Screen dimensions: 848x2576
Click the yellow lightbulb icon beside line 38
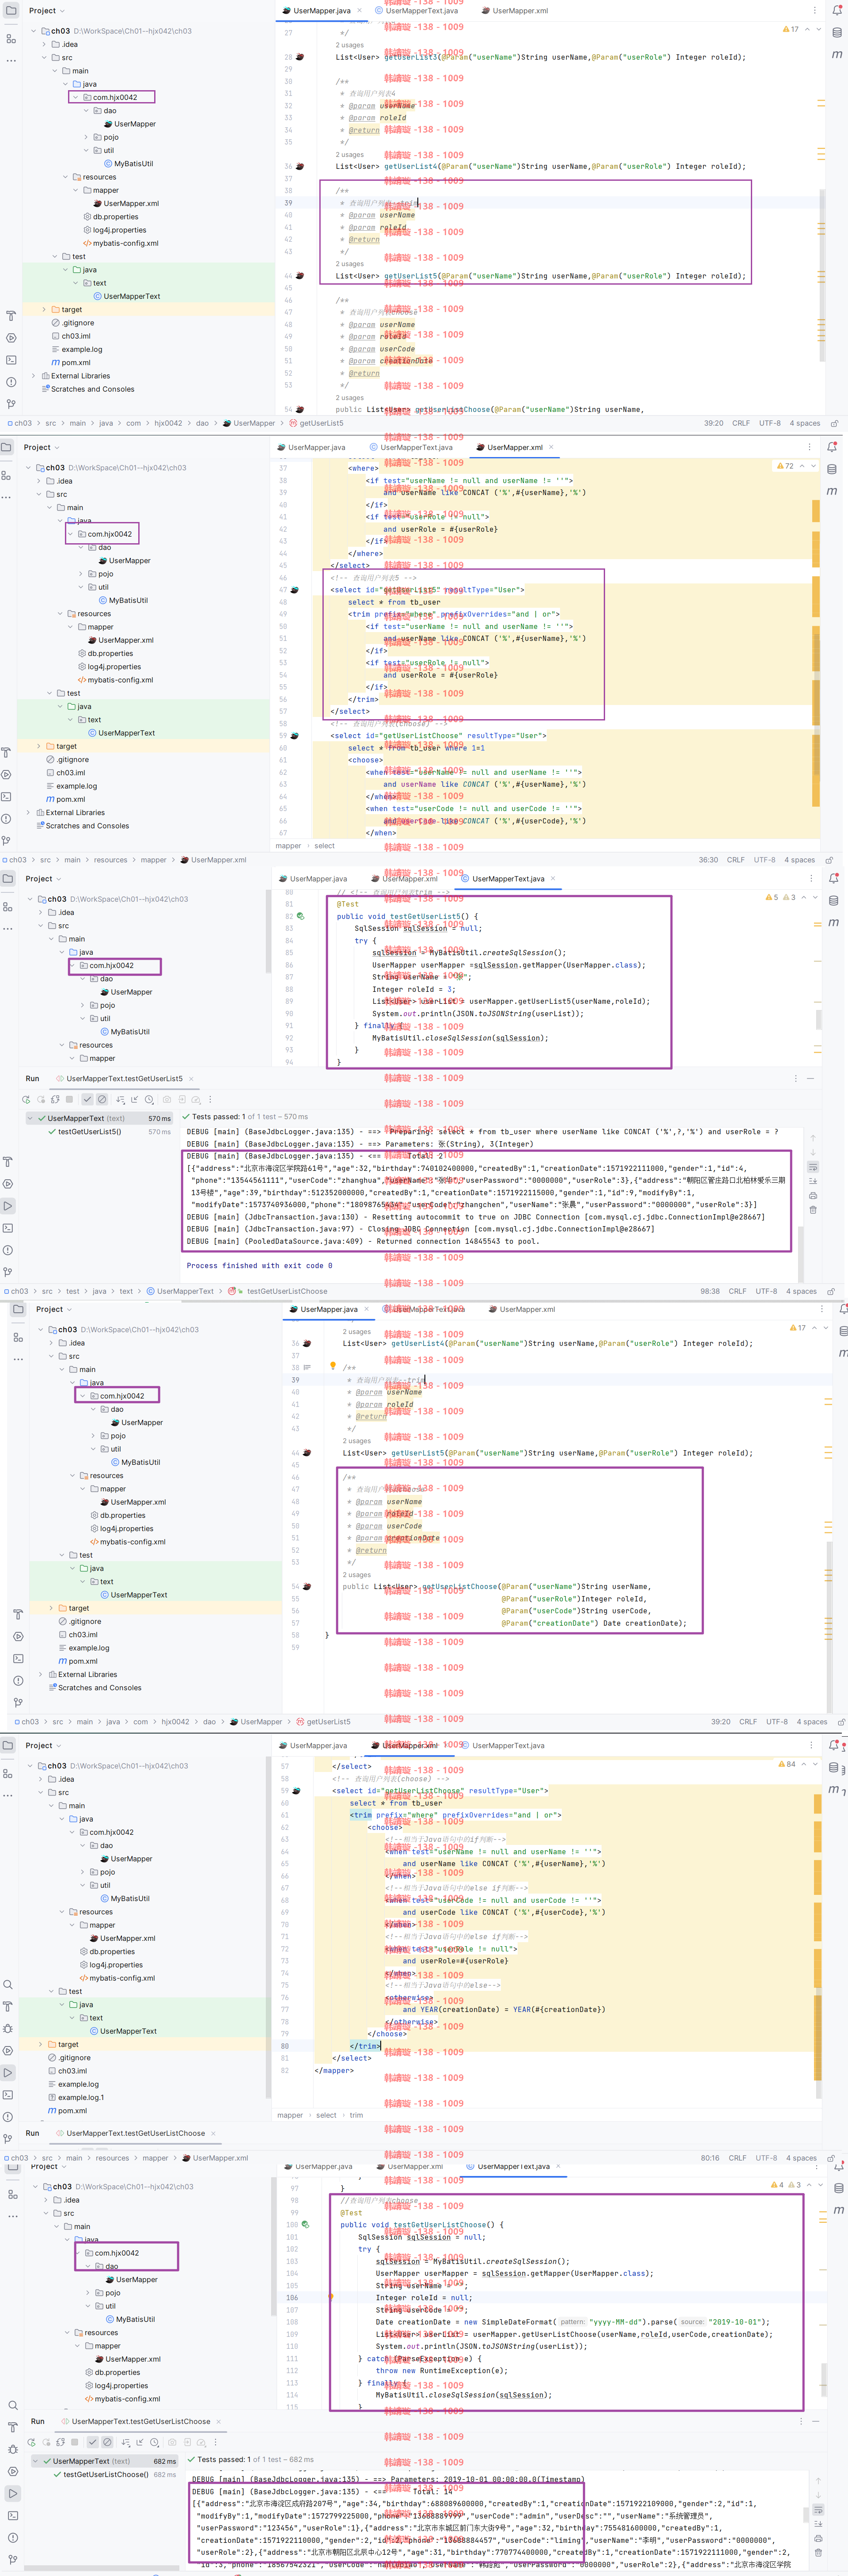(333, 1366)
